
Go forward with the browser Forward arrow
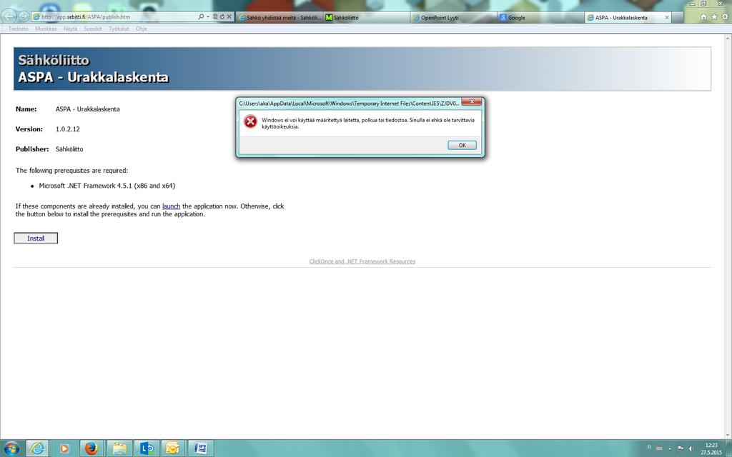(x=23, y=16)
